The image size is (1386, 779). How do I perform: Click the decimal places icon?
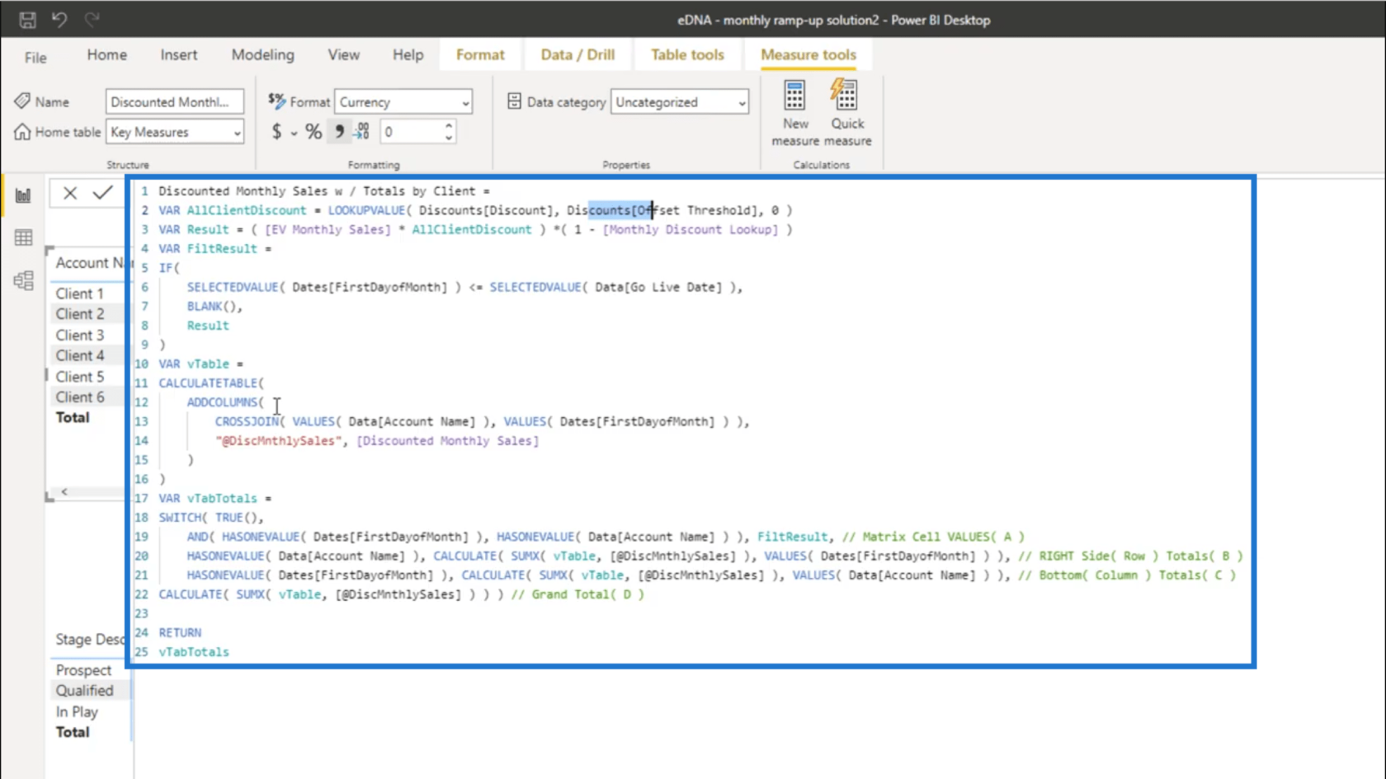tap(362, 131)
